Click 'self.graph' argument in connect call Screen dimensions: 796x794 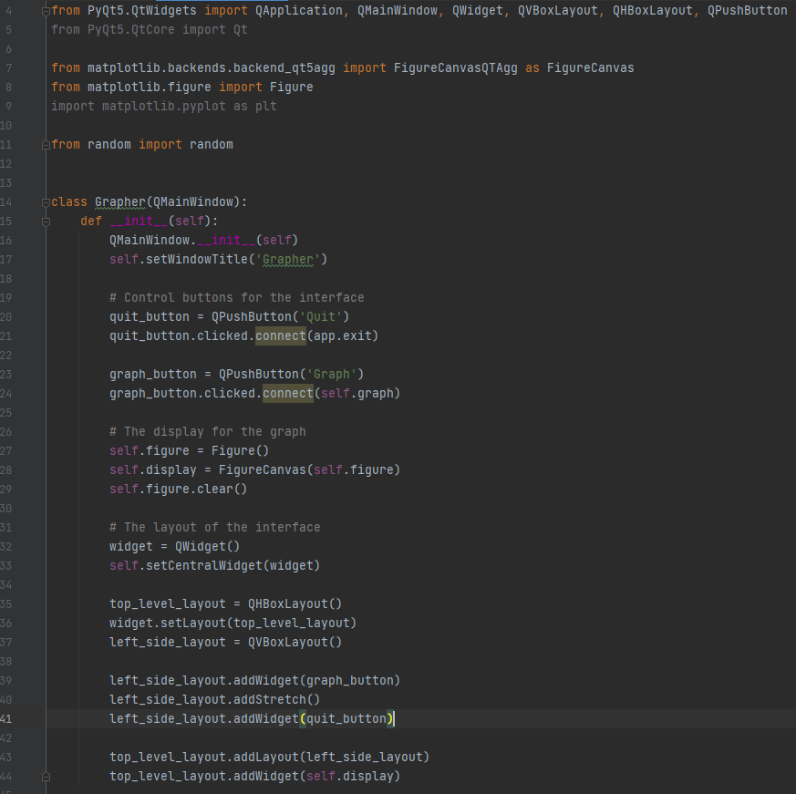tap(357, 394)
